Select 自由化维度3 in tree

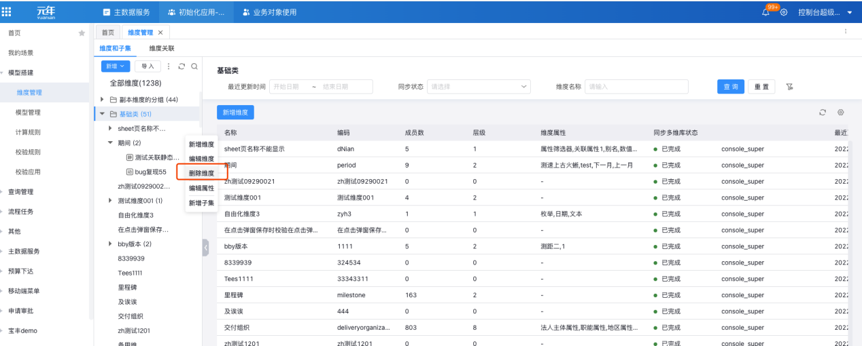(136, 215)
